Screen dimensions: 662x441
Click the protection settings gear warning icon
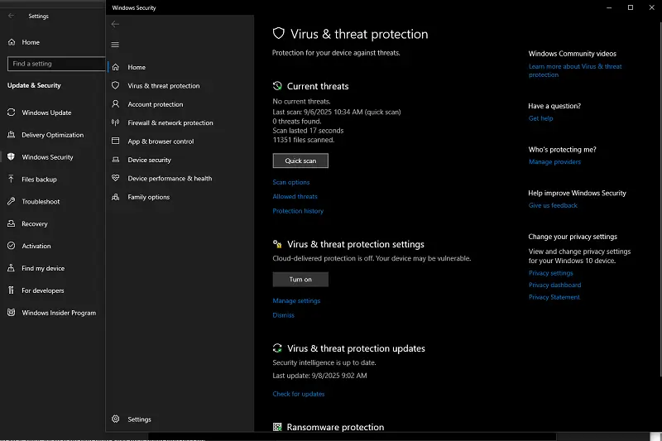coord(277,244)
